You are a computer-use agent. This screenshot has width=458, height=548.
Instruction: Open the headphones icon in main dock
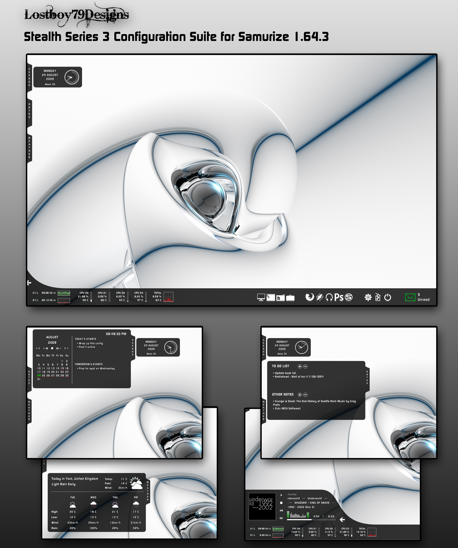[x=329, y=297]
